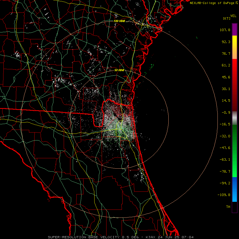Click the blue segment of velocity color bar
The width and height of the screenshot is (239, 239).
point(234,189)
